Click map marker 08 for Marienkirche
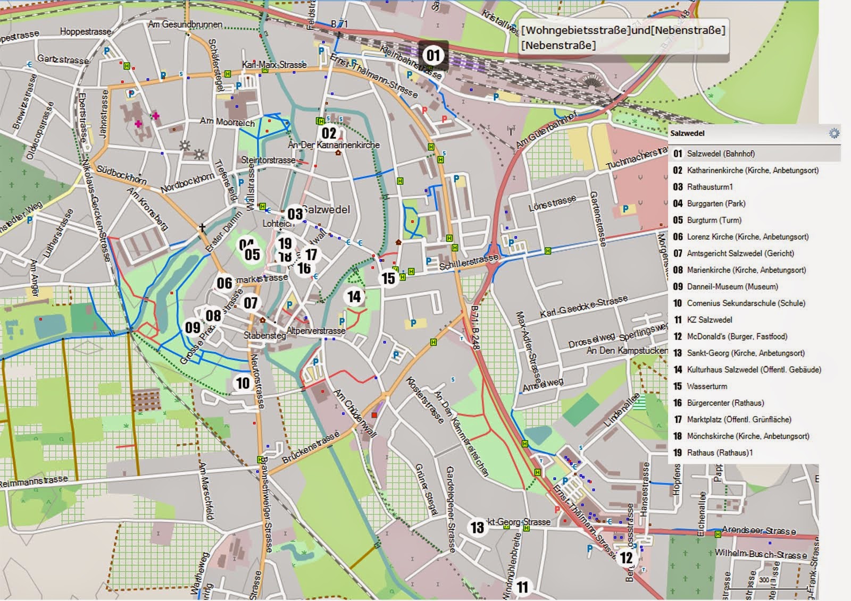The width and height of the screenshot is (851, 601). click(213, 316)
